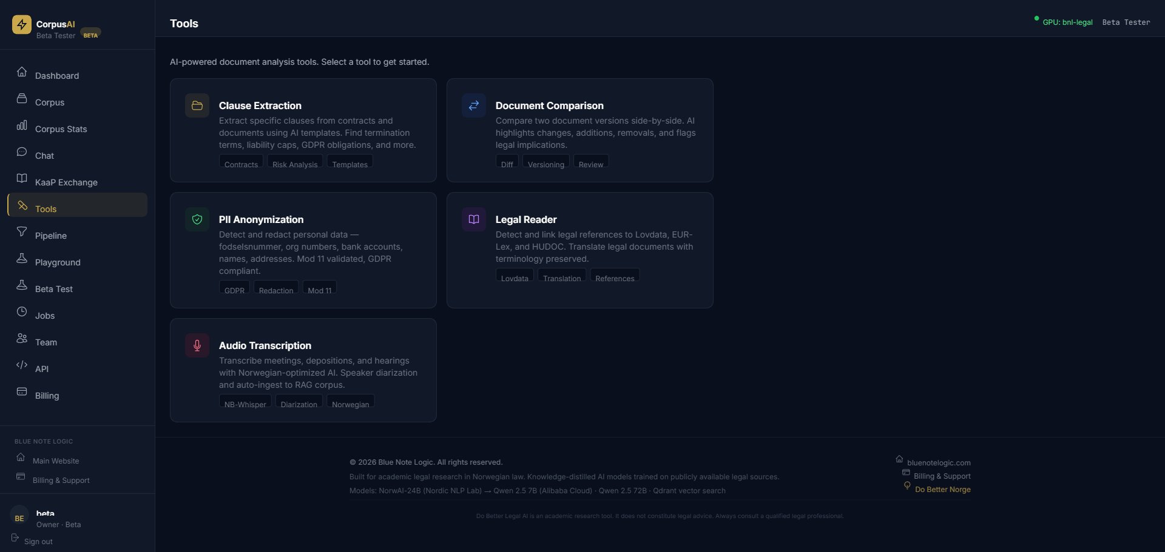Select the Playground flask icon
Image resolution: width=1165 pixels, height=552 pixels.
22,258
